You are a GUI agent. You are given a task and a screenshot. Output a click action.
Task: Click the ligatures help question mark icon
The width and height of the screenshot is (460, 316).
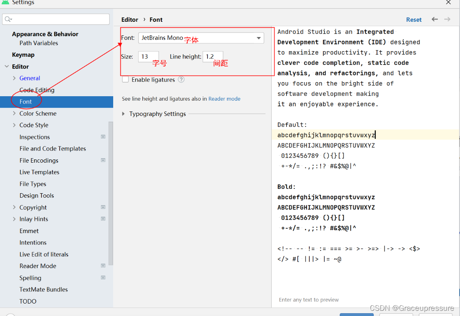click(181, 79)
